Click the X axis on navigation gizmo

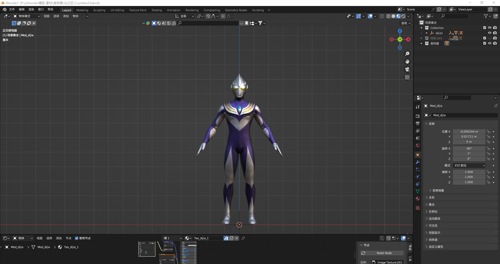coord(408,39)
